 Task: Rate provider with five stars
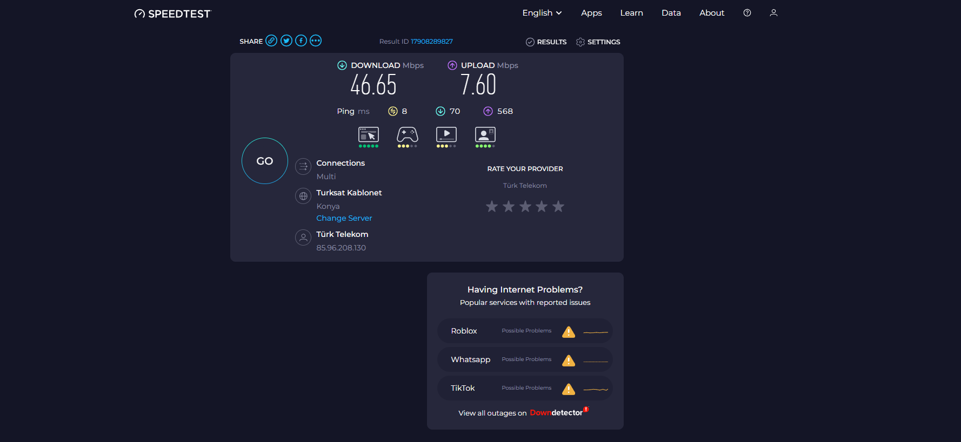558,206
